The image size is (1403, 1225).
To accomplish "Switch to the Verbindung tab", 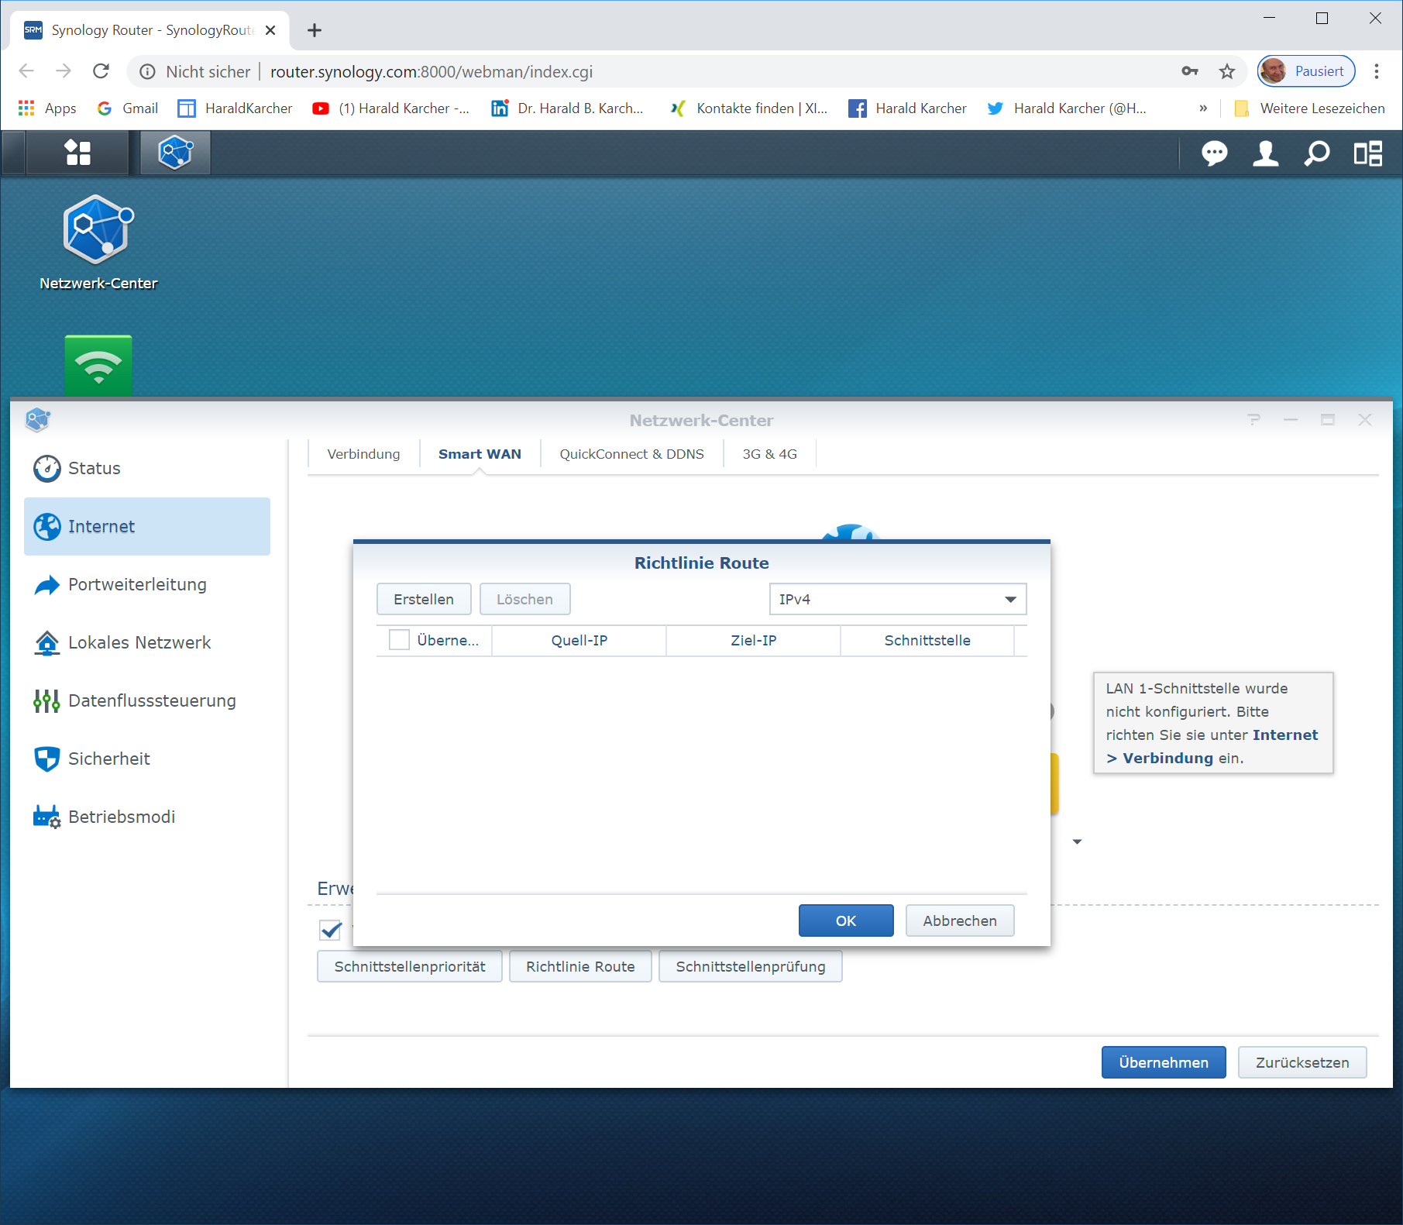I will [363, 454].
